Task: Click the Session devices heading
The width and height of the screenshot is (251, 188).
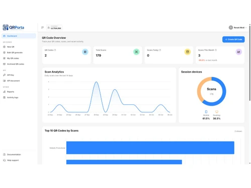Action: click(x=192, y=72)
